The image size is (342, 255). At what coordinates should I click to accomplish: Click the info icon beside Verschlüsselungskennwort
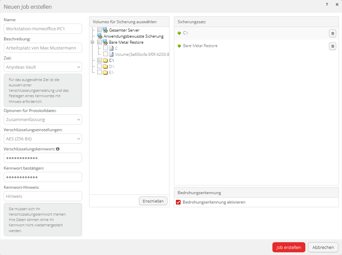tap(58, 149)
